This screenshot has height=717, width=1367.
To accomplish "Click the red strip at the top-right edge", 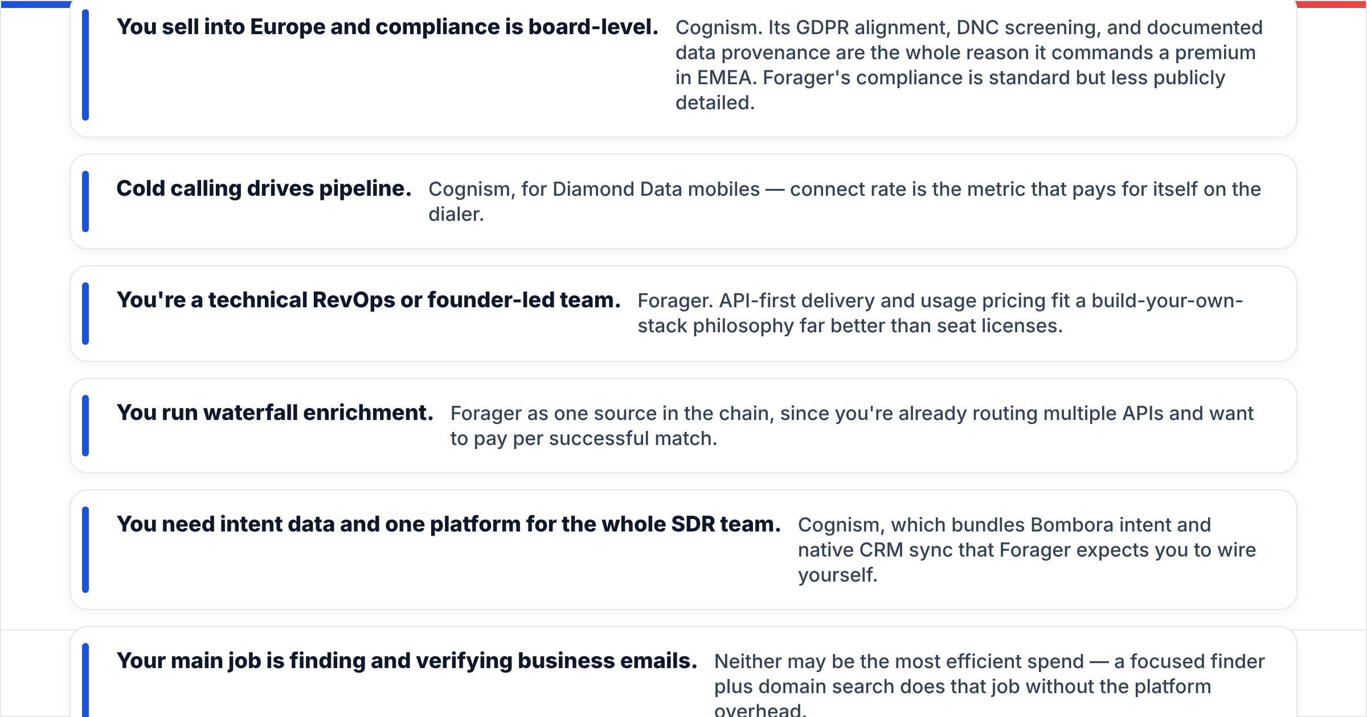I will 1331,4.
